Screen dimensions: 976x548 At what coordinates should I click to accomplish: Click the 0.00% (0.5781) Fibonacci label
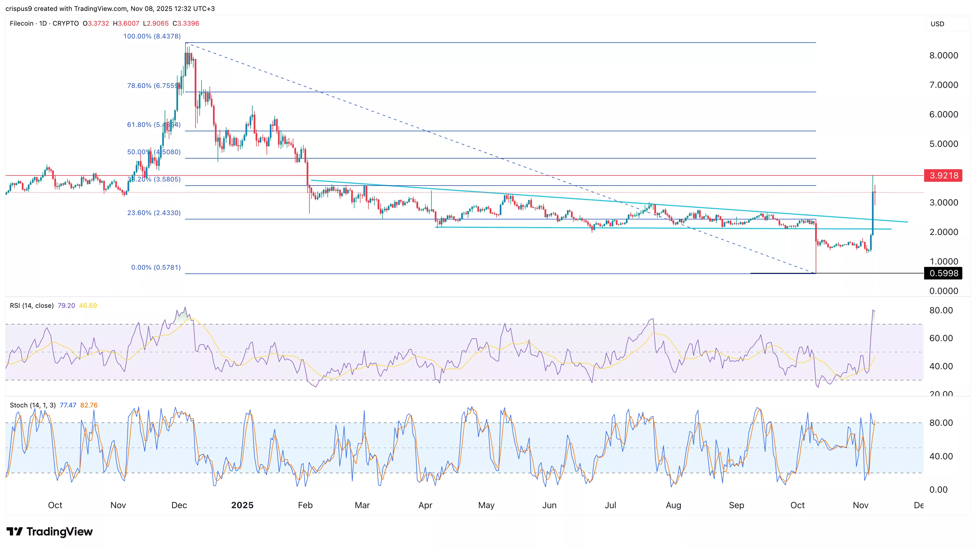pyautogui.click(x=156, y=267)
